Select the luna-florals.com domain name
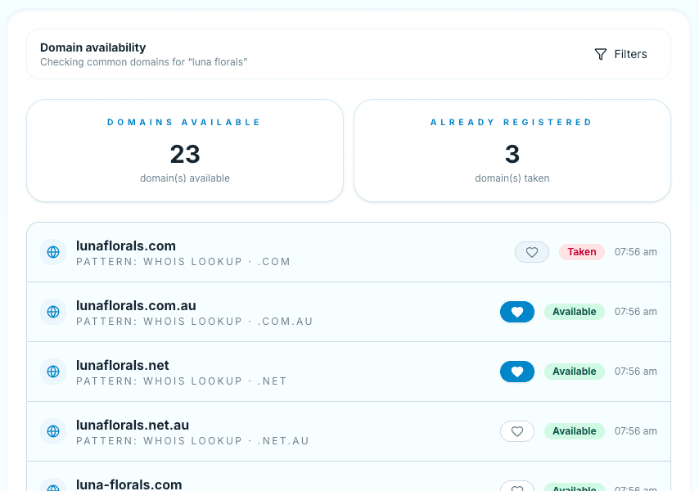 (129, 484)
